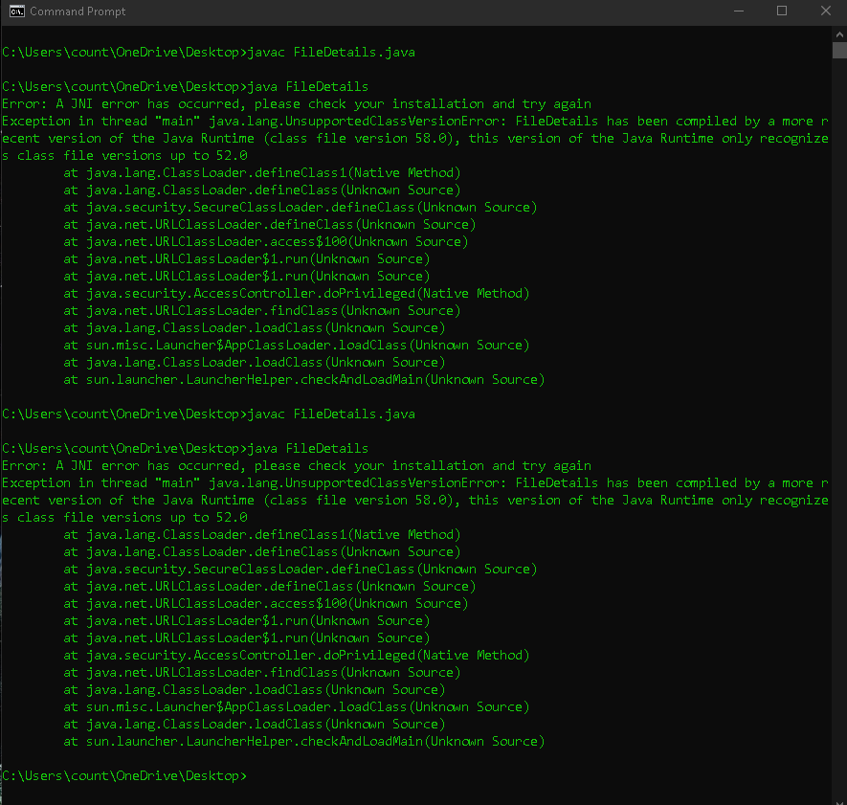847x805 pixels.
Task: Click the close button on title bar
Action: (826, 11)
